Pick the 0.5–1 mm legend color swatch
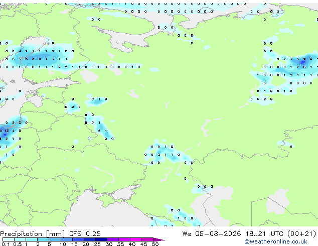Screen dimensions: 318x246 tap(20, 239)
